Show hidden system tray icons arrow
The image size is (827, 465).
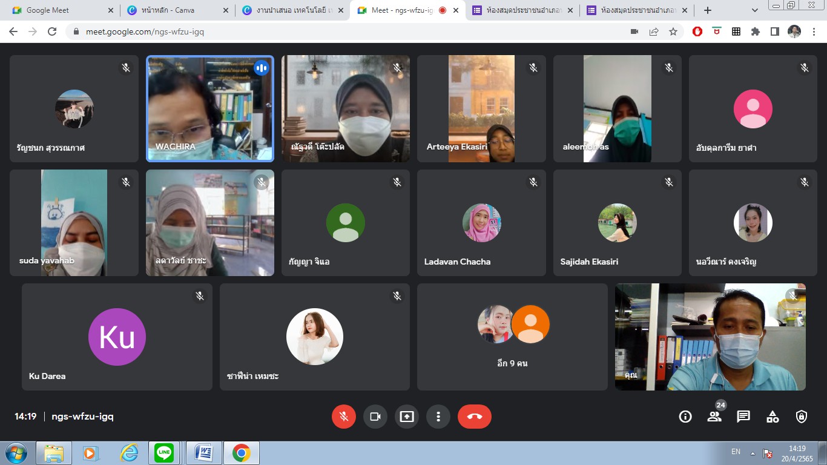tap(753, 453)
